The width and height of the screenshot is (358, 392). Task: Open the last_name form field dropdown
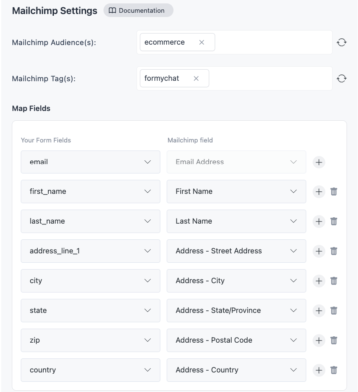pyautogui.click(x=90, y=221)
